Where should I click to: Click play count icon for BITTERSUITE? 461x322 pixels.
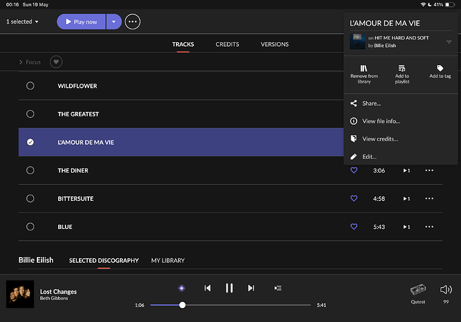tap(407, 199)
